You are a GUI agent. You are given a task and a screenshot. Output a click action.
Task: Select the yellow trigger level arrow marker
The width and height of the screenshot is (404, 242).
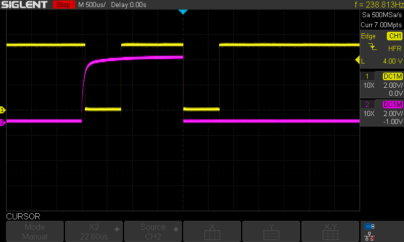[x=358, y=60]
